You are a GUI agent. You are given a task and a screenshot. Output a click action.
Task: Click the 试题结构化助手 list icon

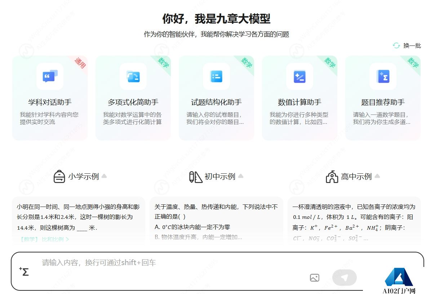point(216,76)
